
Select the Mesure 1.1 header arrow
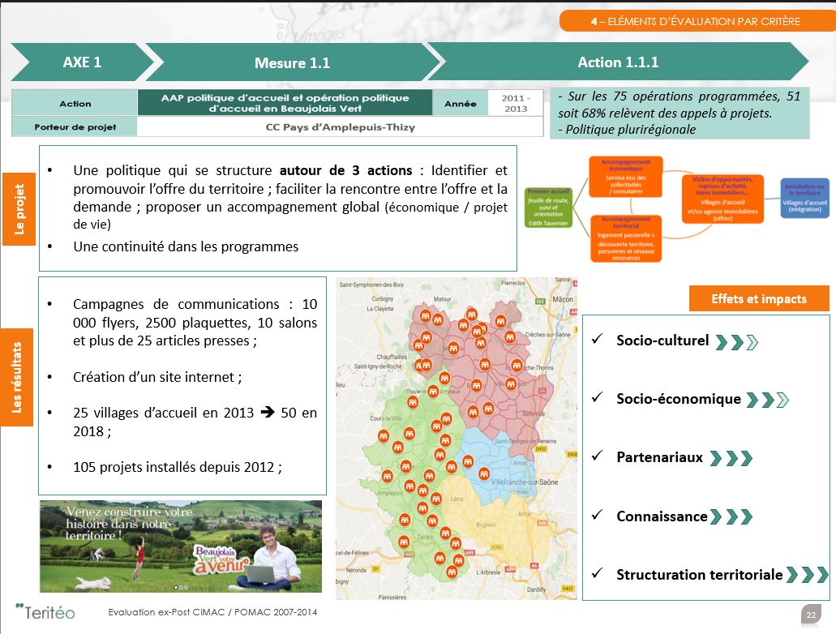pos(292,62)
